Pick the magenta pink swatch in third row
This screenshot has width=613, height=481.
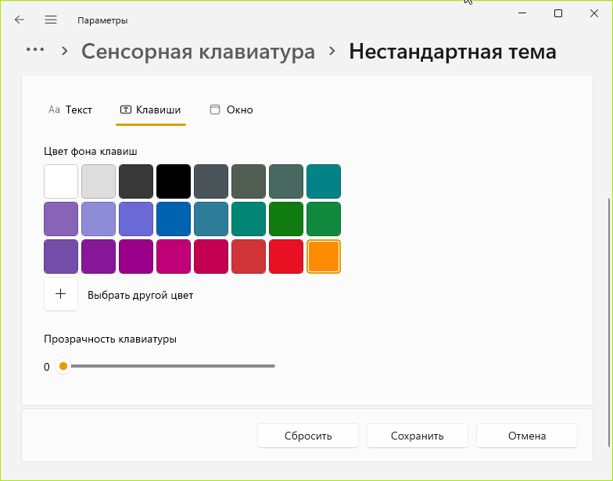pos(174,257)
